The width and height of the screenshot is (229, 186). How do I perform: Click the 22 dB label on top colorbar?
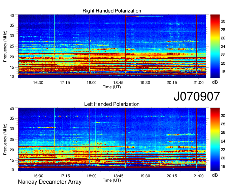[x=223, y=55]
